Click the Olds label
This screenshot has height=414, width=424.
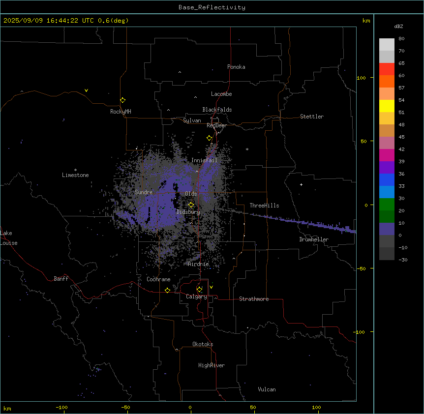191,194
